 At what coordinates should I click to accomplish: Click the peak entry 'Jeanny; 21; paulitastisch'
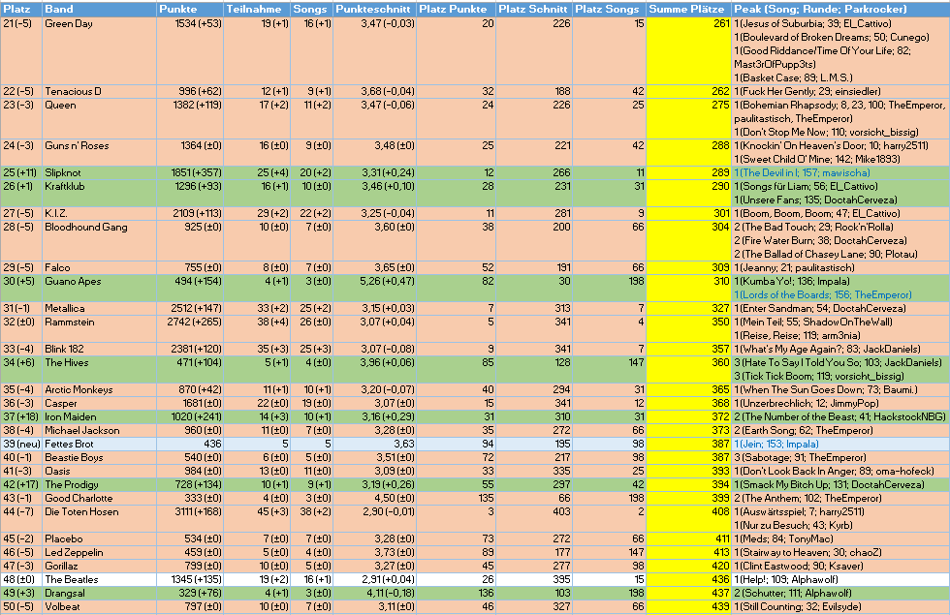coord(794,267)
